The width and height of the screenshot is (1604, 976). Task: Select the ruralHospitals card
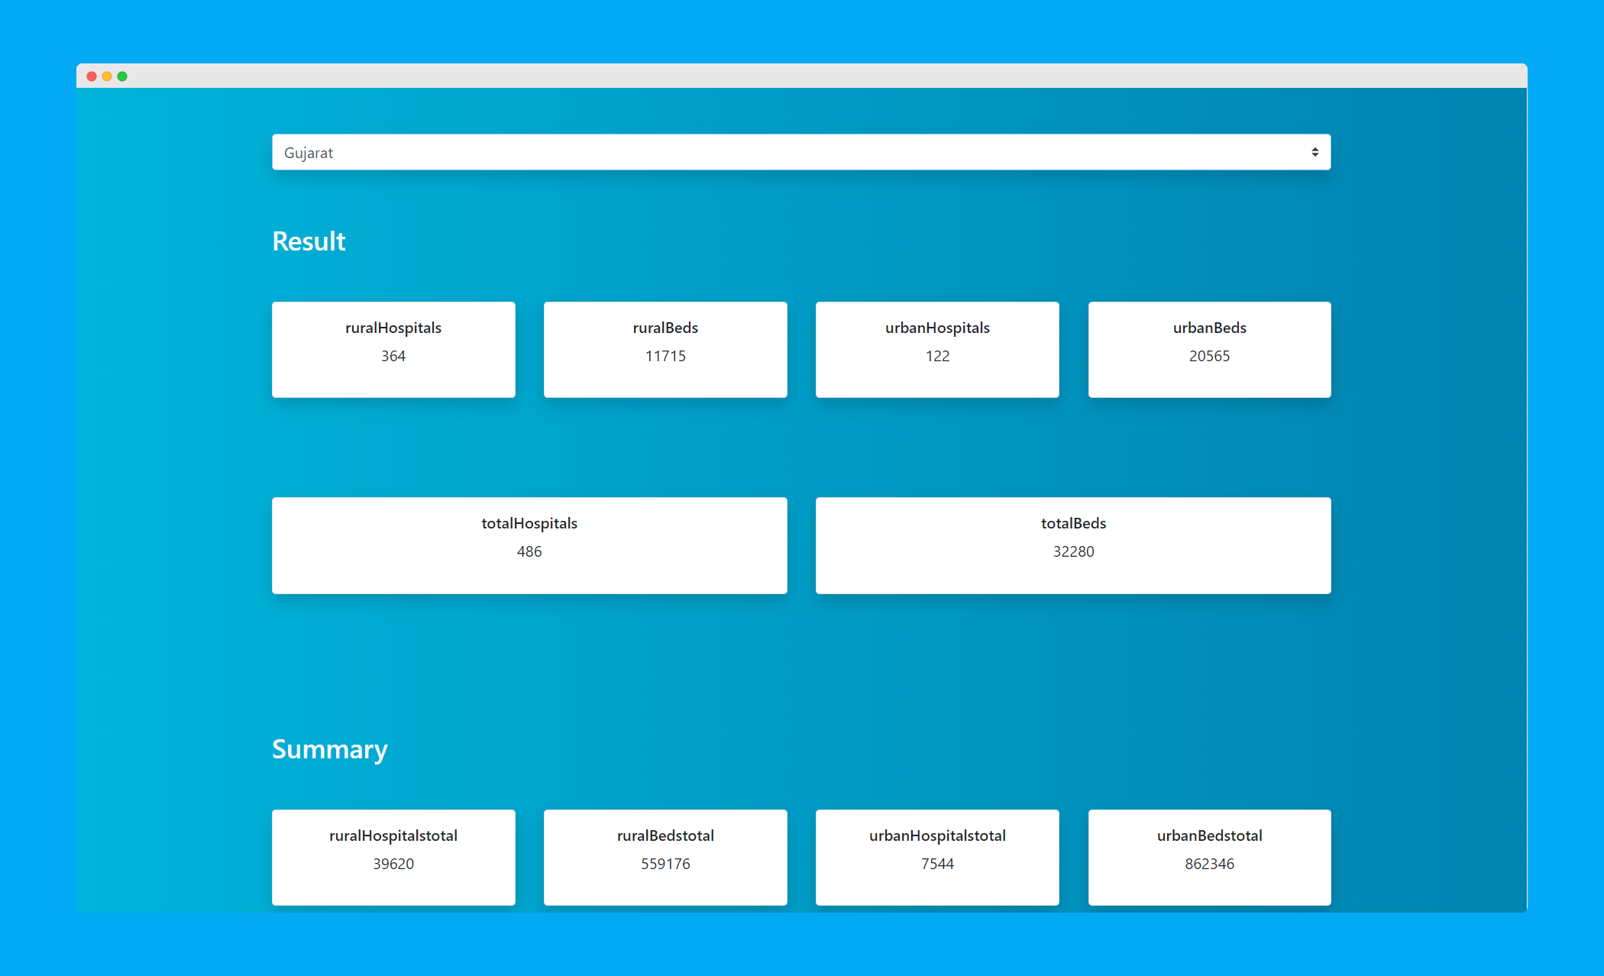click(x=393, y=349)
